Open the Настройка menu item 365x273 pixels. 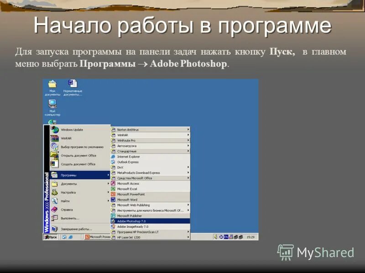(x=80, y=192)
